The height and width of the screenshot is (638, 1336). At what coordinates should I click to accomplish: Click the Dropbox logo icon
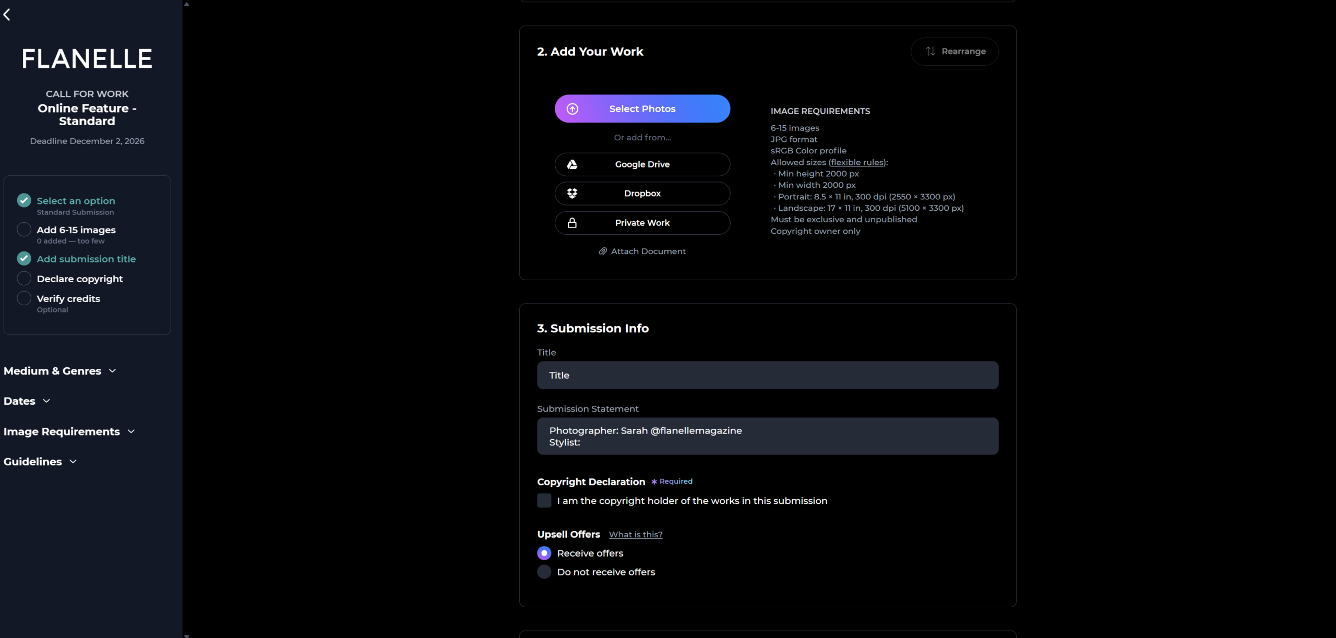point(572,194)
